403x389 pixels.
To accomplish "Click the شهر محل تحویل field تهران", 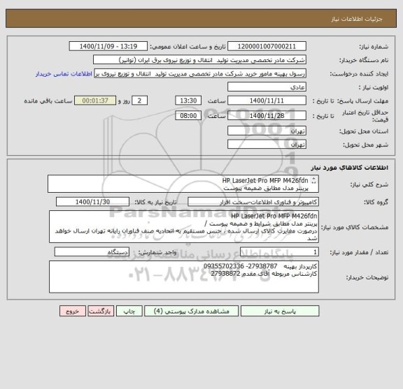I will 267,145.
